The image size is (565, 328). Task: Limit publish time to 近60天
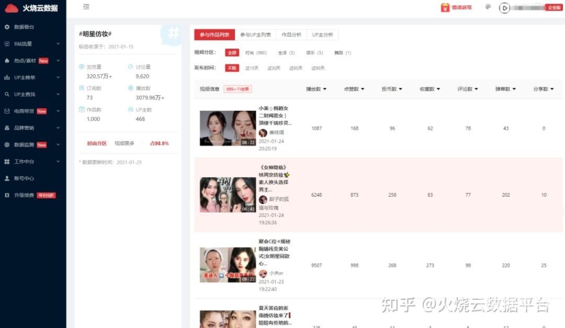click(x=296, y=68)
